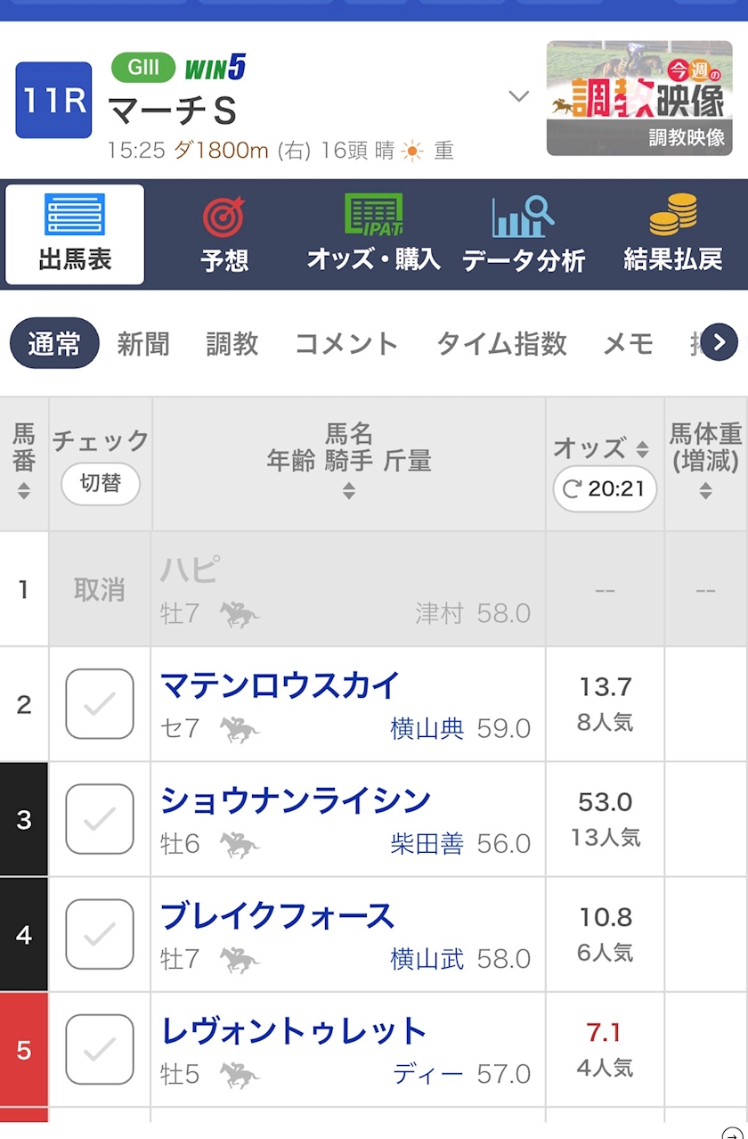This screenshot has width=748, height=1139.
Task: Switch to the タイム指数 tab
Action: tap(501, 344)
